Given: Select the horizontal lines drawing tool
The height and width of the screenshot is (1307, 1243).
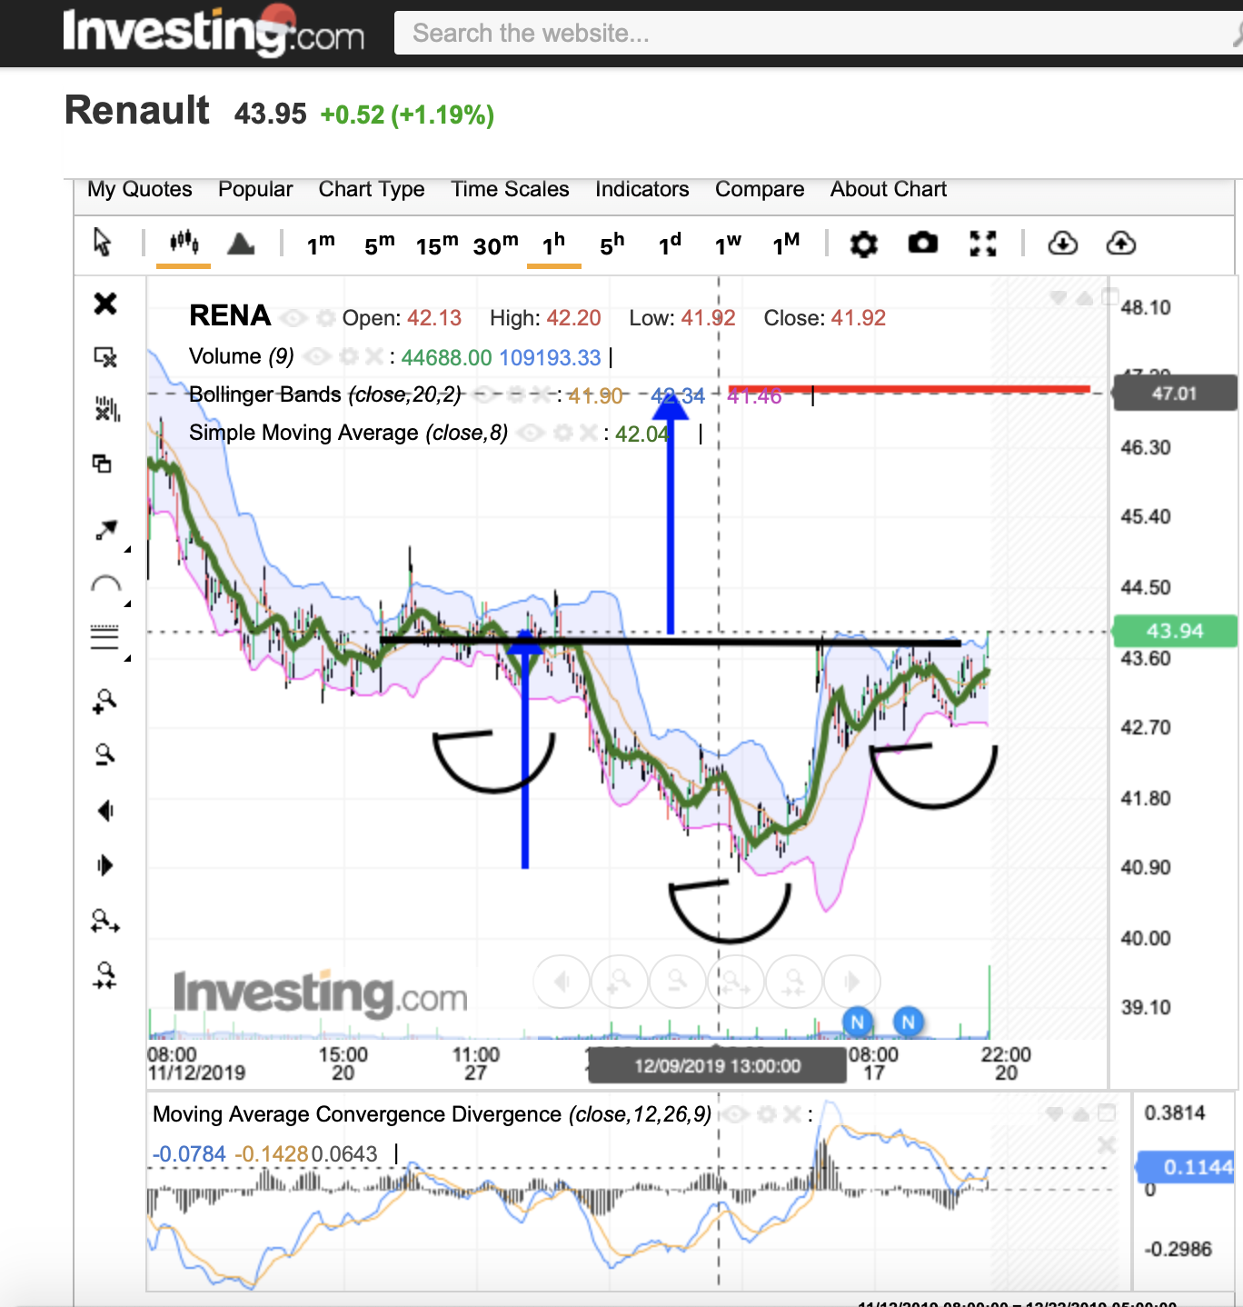Looking at the screenshot, I should pyautogui.click(x=104, y=637).
